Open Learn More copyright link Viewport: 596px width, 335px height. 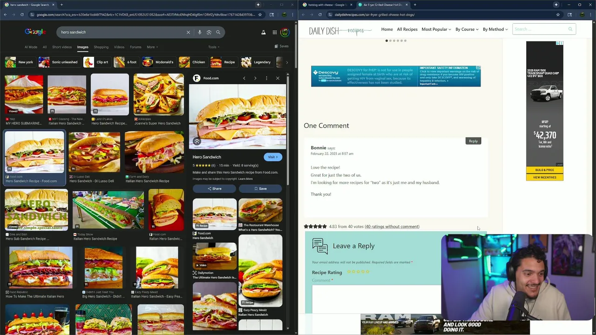(x=245, y=179)
